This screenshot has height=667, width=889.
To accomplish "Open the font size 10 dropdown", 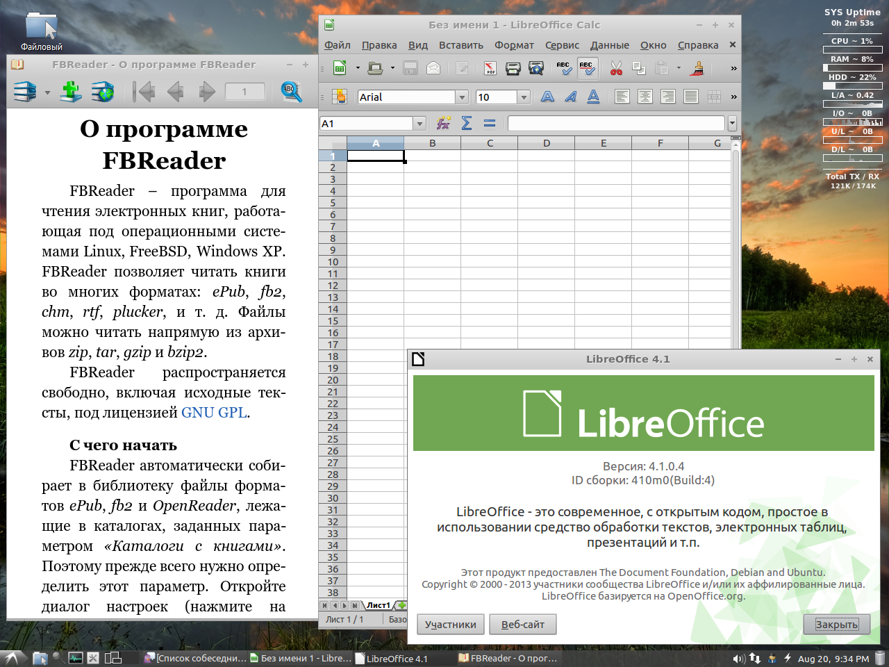I will [x=524, y=97].
